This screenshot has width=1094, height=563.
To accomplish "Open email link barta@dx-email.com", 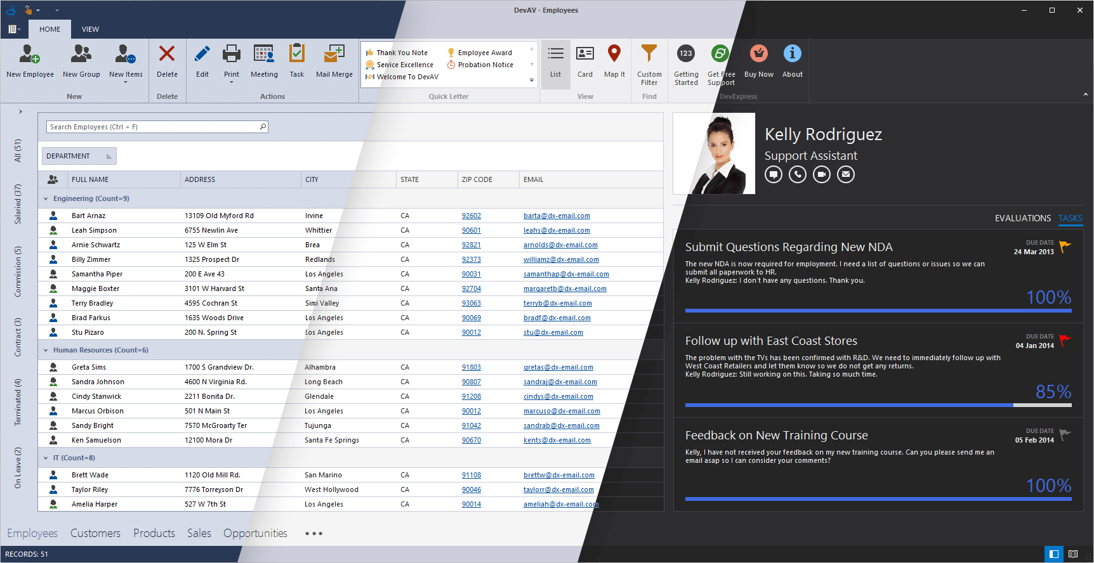I will pyautogui.click(x=557, y=216).
